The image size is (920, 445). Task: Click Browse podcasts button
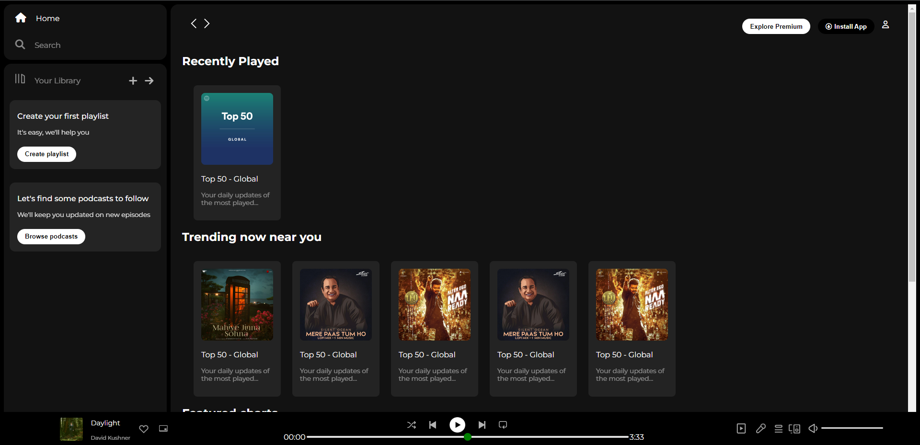(x=51, y=237)
